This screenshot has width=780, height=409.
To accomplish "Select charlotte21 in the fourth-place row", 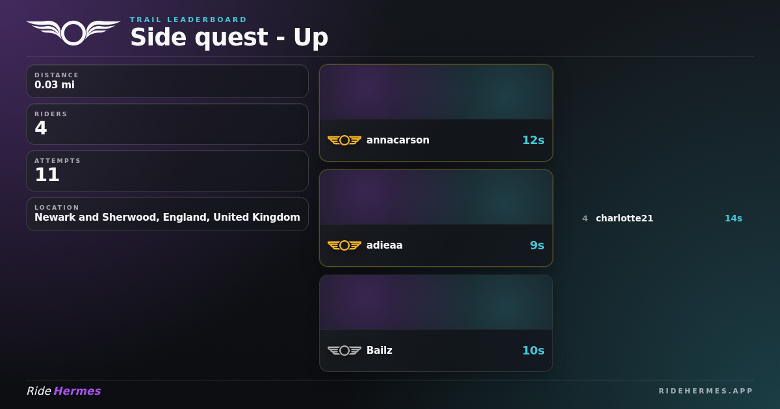I will (625, 218).
